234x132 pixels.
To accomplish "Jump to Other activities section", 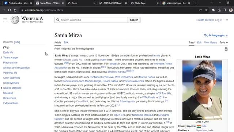I will pos(11,78).
